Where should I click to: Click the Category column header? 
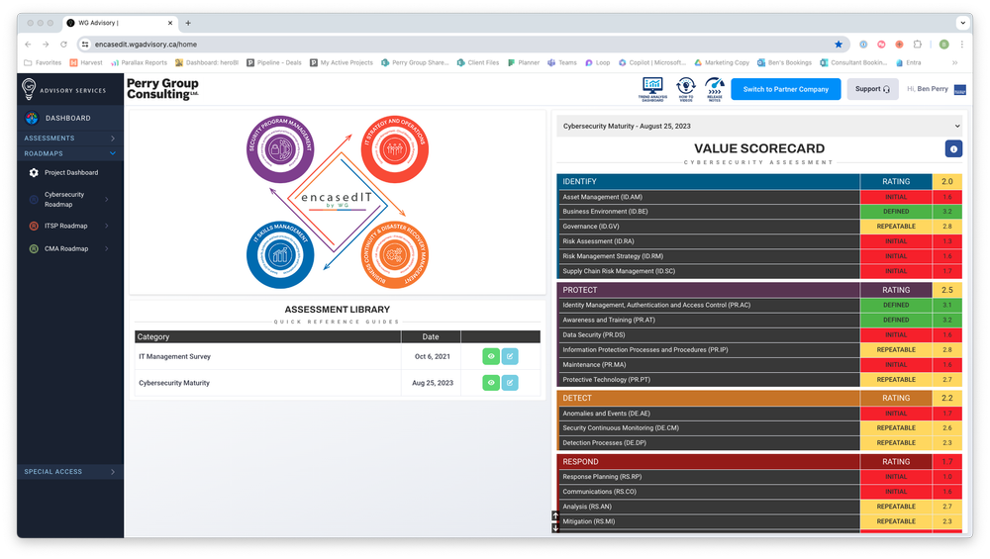(267, 337)
